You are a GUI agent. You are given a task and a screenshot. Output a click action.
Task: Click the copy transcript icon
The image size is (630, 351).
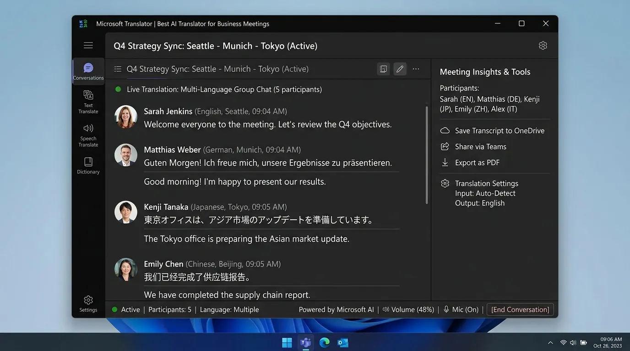click(x=384, y=69)
